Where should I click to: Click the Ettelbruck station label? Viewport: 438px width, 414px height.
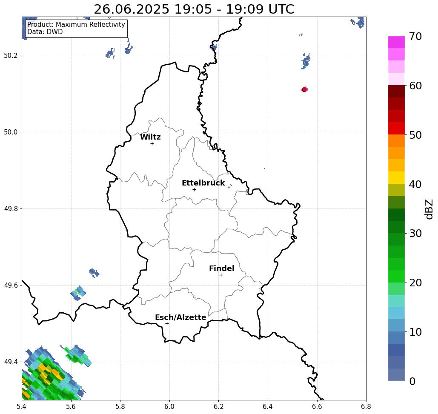pyautogui.click(x=203, y=183)
